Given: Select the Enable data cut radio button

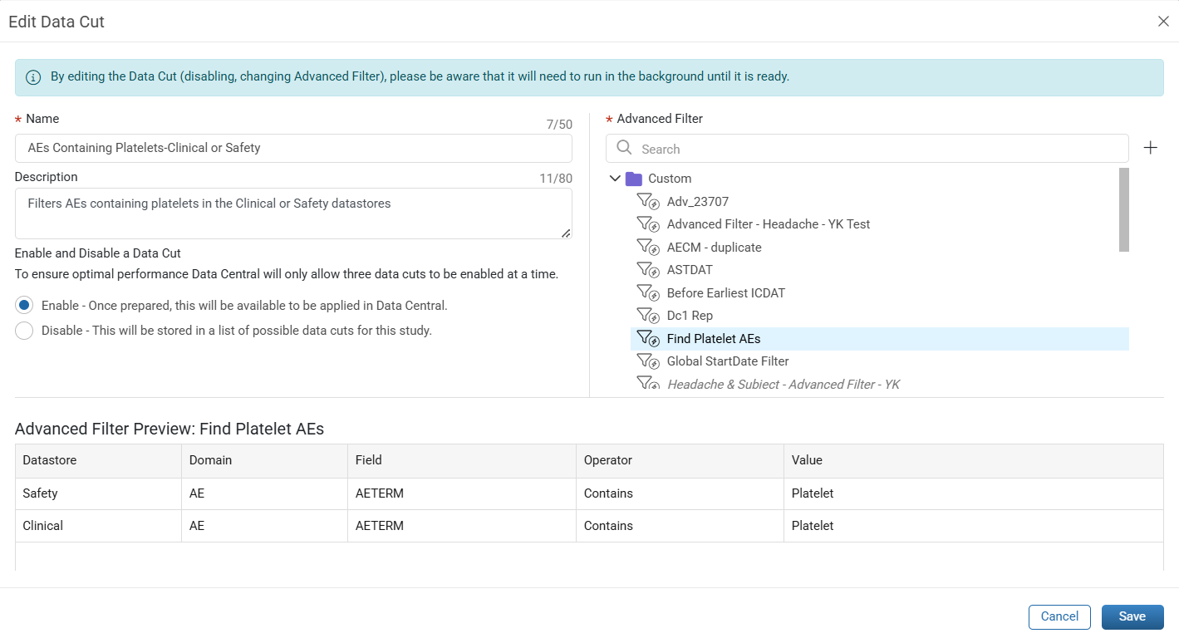Looking at the screenshot, I should 24,305.
